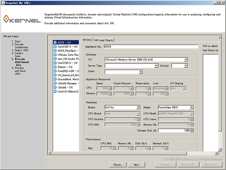Click the horizontal scrollbar right arrow

pos(216,153)
